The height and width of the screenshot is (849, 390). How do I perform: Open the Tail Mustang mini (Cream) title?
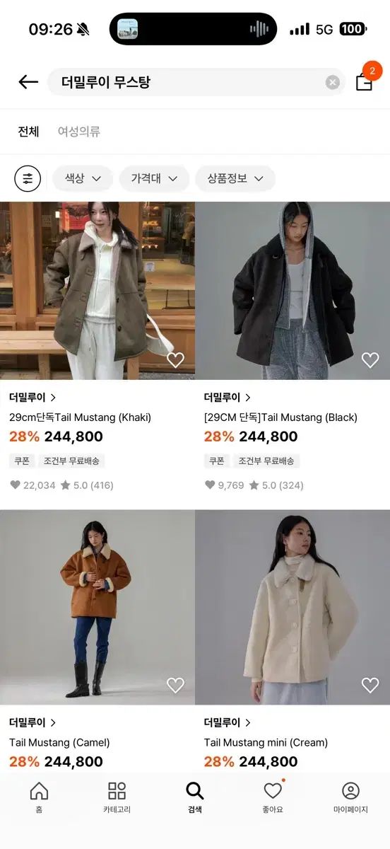[x=266, y=743]
